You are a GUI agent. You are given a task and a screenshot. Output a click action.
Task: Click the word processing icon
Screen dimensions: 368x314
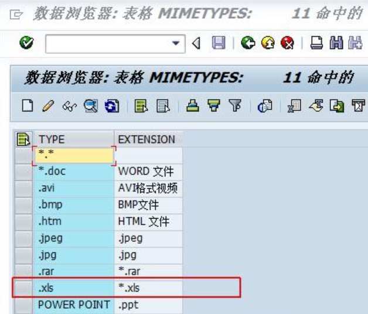(x=316, y=105)
